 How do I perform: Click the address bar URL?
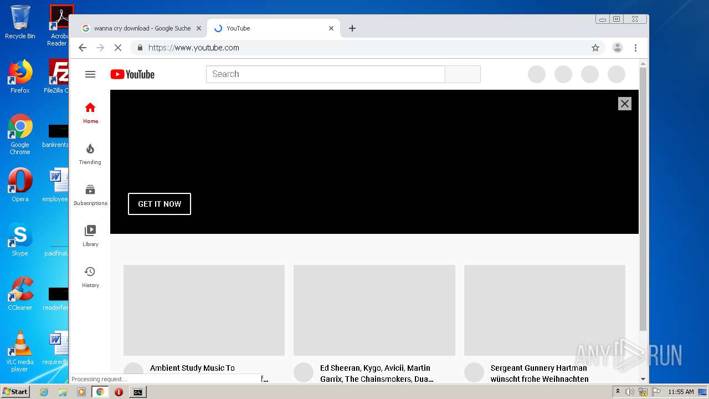[194, 48]
